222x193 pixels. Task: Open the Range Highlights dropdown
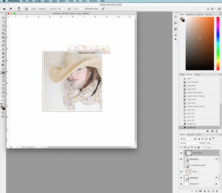tap(43, 9)
